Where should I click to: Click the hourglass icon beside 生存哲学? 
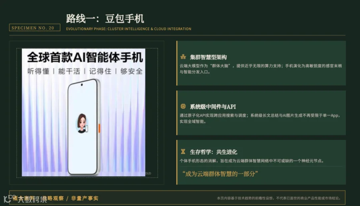[x=183, y=152]
